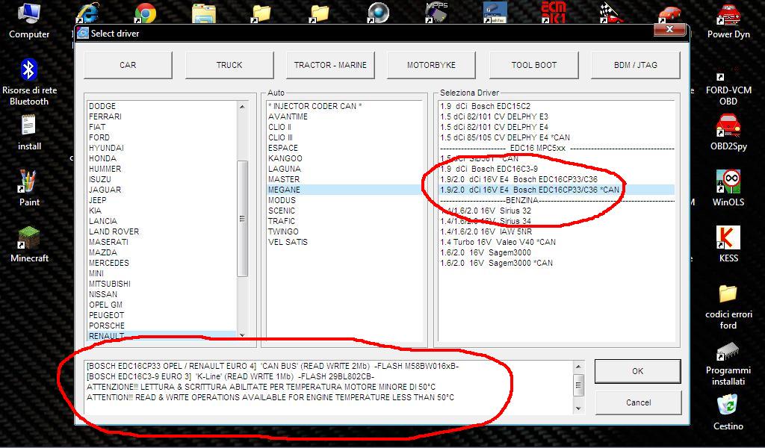Click the info text box scroll down arrow
The image size is (765, 448).
point(578,408)
